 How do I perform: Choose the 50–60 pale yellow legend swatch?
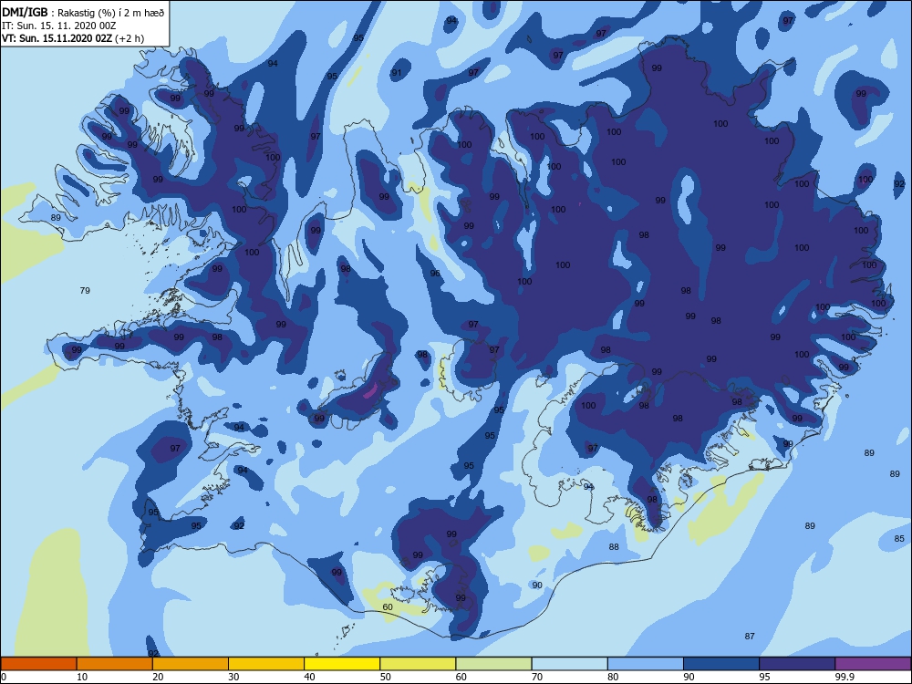419,664
